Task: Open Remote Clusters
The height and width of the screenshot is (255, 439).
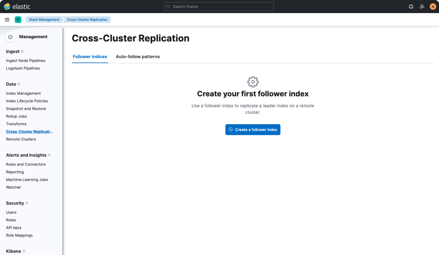Action: tap(21, 139)
